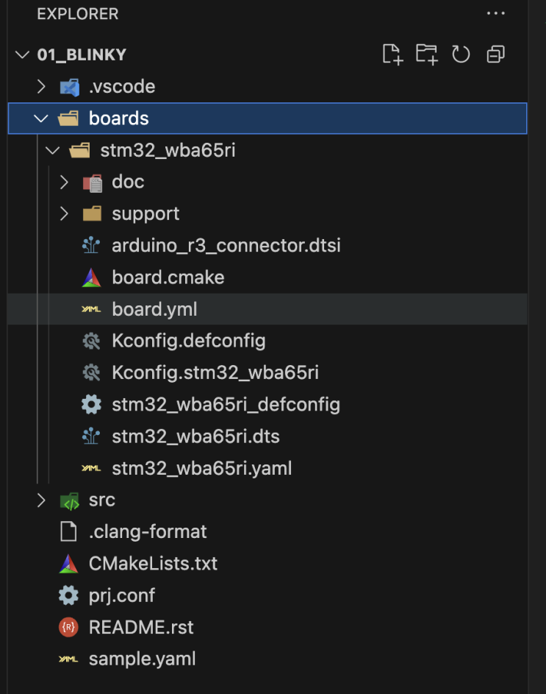
Task: Expand the .vscode folder chevron
Action: pos(41,87)
